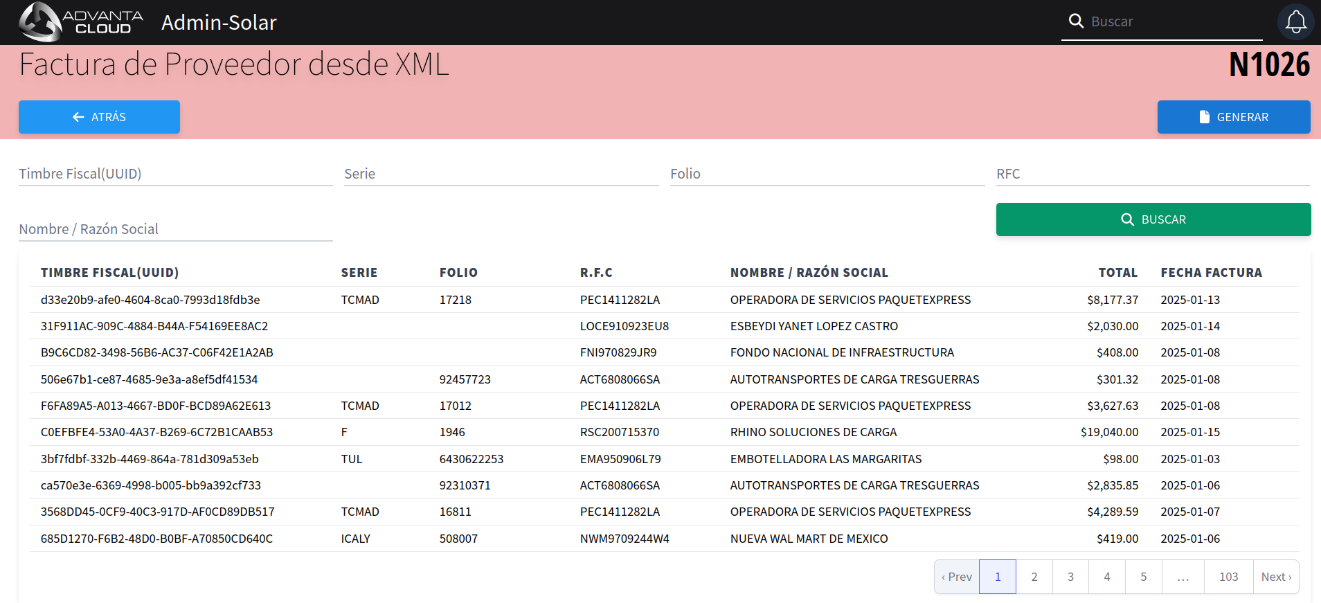Click total $19,040.00
Screen dimensions: 1321x603
click(x=1110, y=432)
